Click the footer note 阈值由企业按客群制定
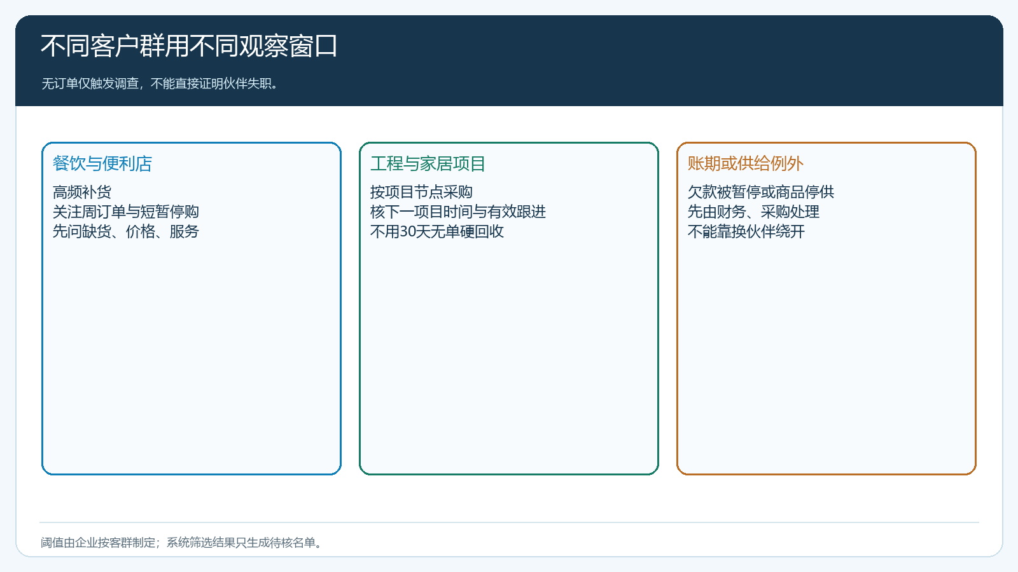The height and width of the screenshot is (572, 1018). tap(99, 543)
